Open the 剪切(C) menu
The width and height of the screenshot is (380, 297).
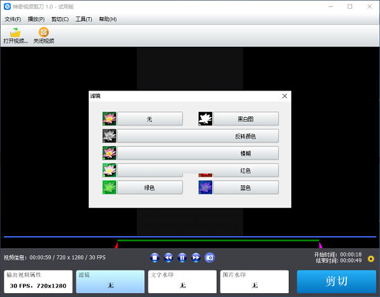tap(60, 19)
